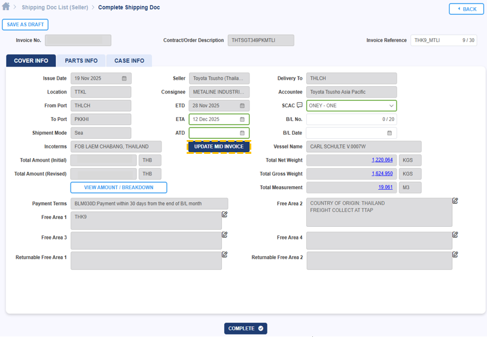Click the SCAC comment bubble icon
The image size is (487, 337).
[300, 105]
